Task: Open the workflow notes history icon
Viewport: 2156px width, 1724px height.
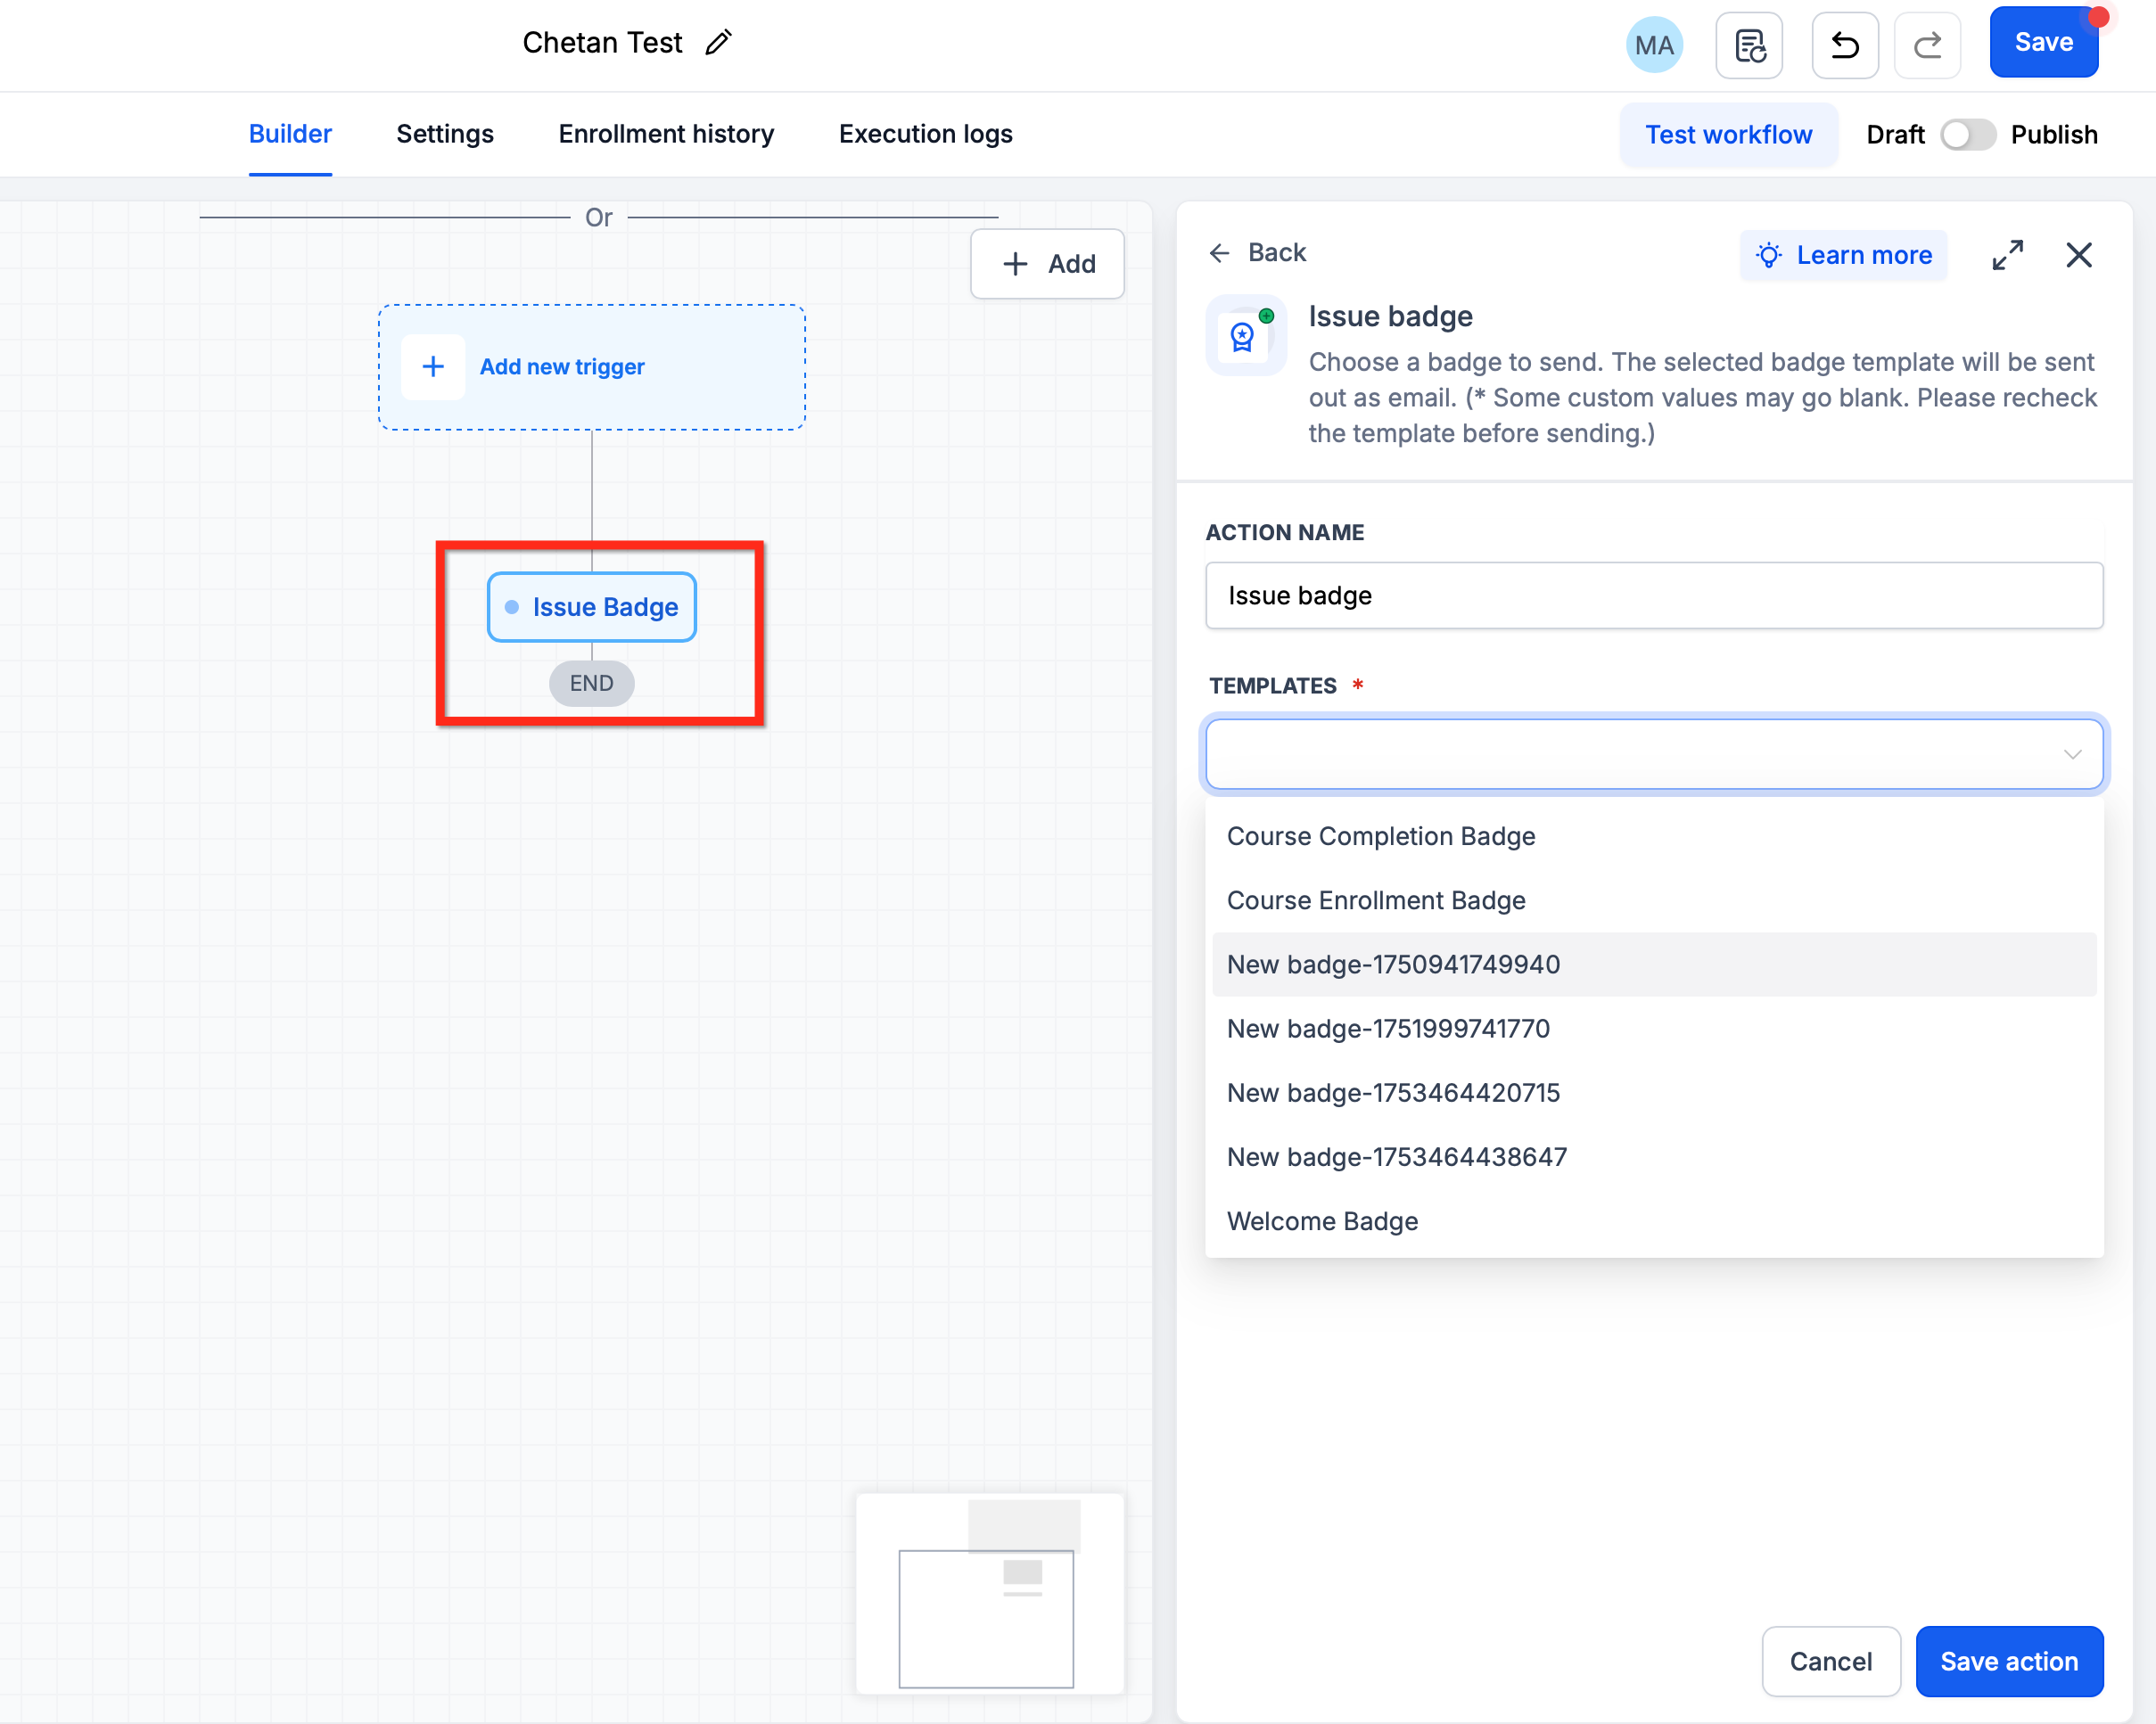Action: tap(1749, 45)
